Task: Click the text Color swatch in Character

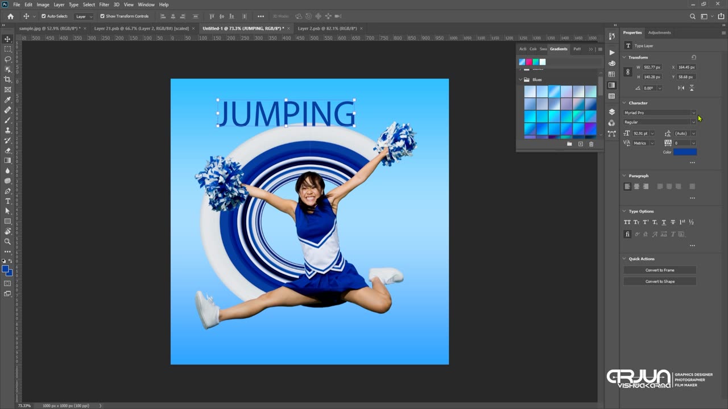Action: 685,152
